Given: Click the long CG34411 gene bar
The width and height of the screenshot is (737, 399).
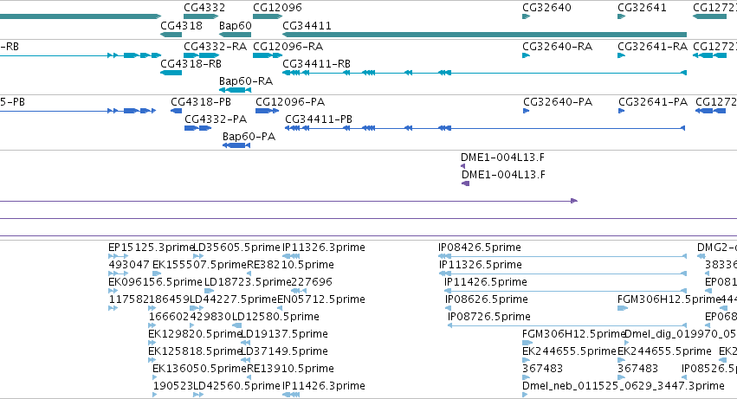Looking at the screenshot, I should pos(484,35).
